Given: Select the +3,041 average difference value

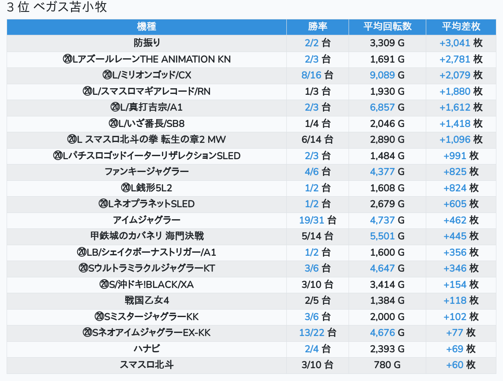Looking at the screenshot, I should [x=454, y=43].
